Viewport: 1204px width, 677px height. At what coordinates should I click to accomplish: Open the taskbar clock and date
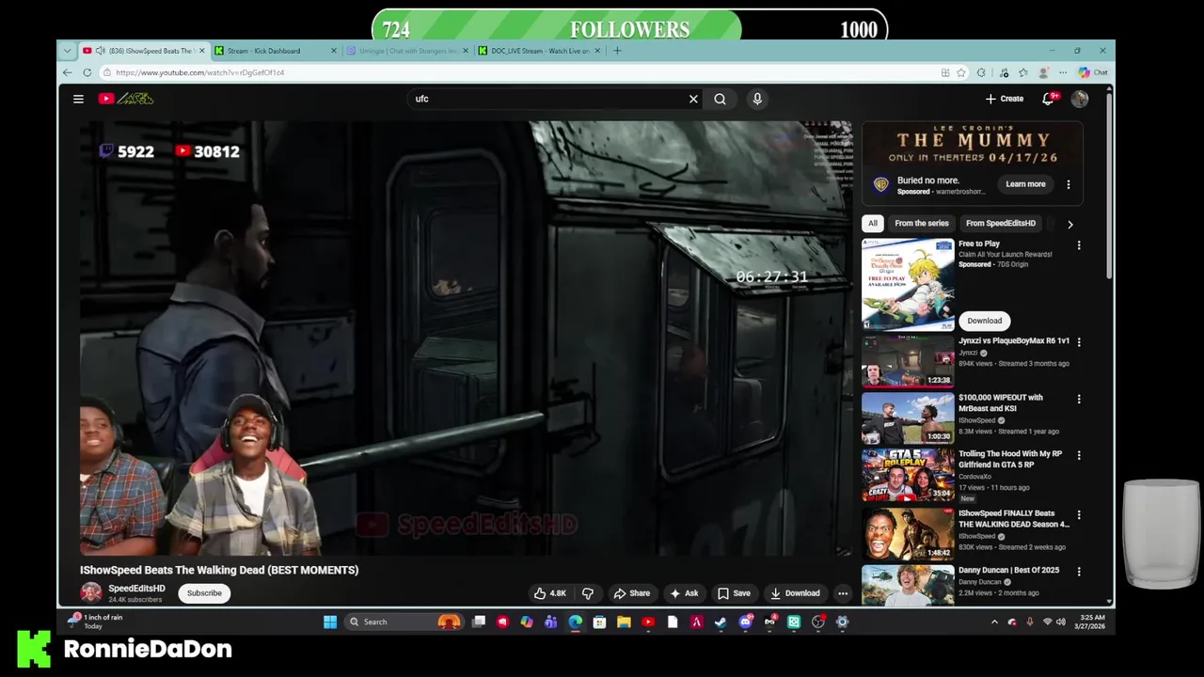click(x=1091, y=622)
